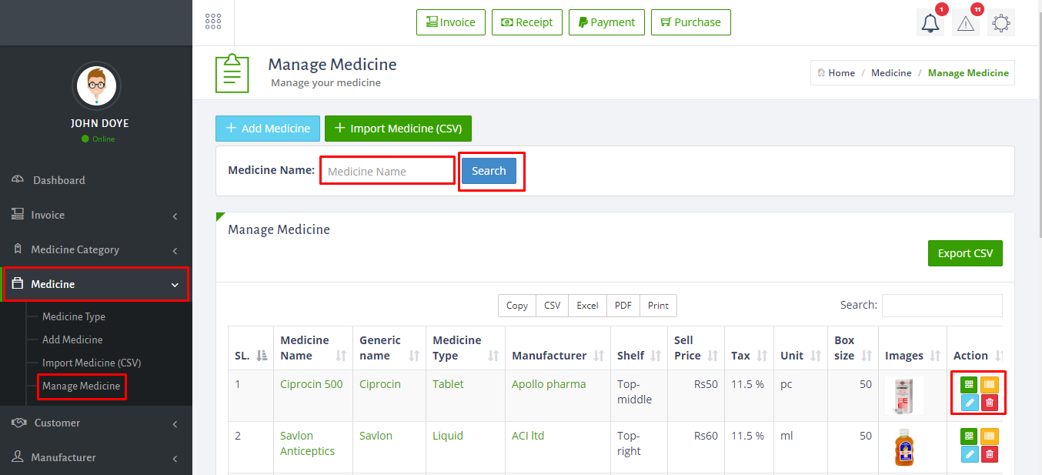Open the settings gear icon
Screen dimensions: 1042x475
click(x=1000, y=23)
